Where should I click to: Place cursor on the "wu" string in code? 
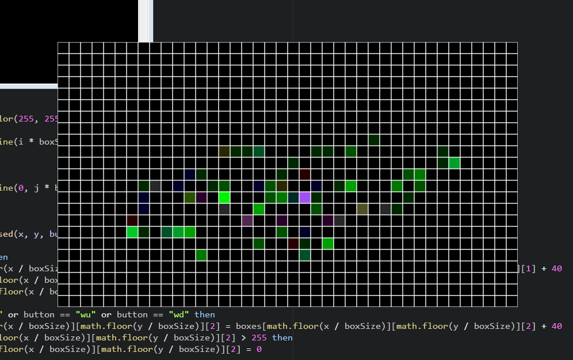(x=86, y=314)
